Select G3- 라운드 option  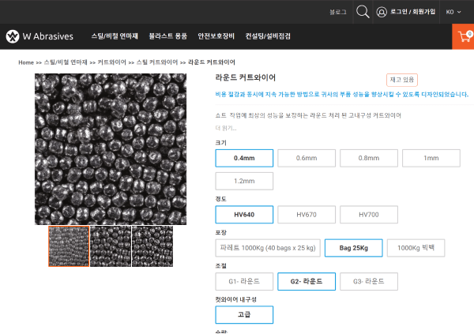click(x=369, y=281)
